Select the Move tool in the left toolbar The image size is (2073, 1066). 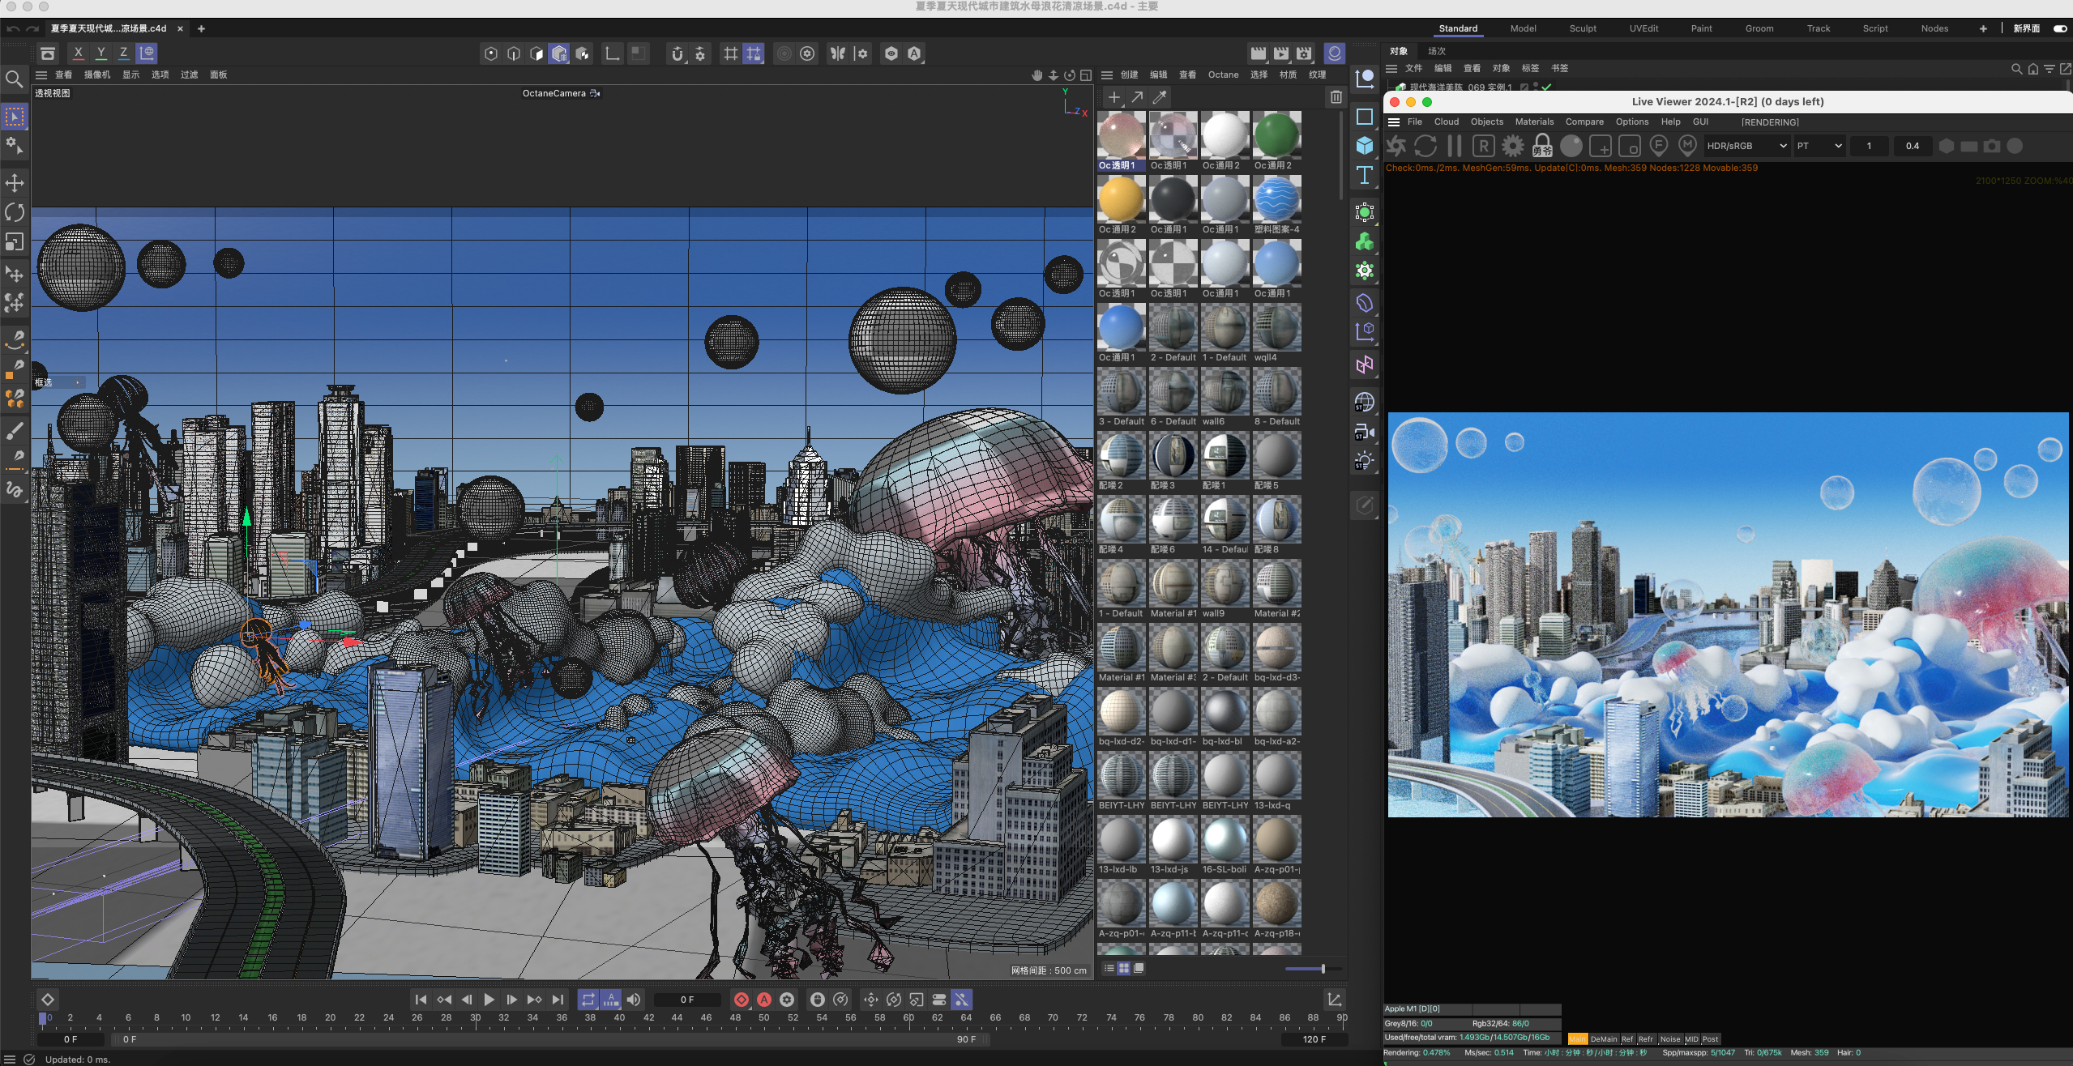(15, 182)
